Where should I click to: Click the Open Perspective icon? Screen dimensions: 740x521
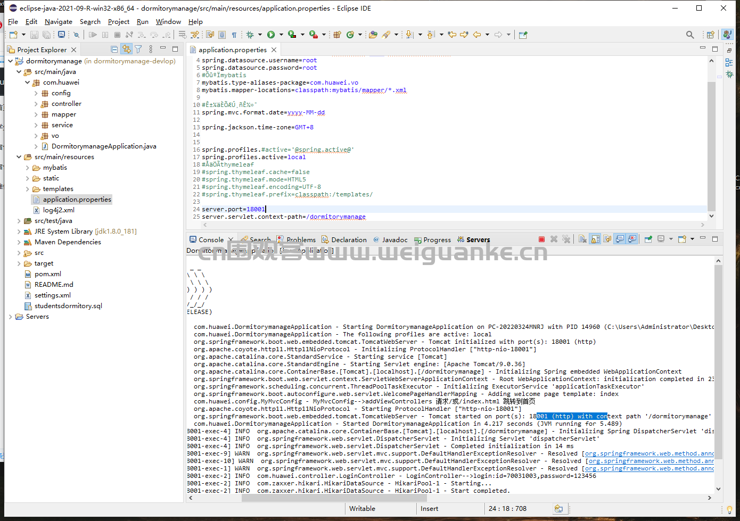click(710, 35)
